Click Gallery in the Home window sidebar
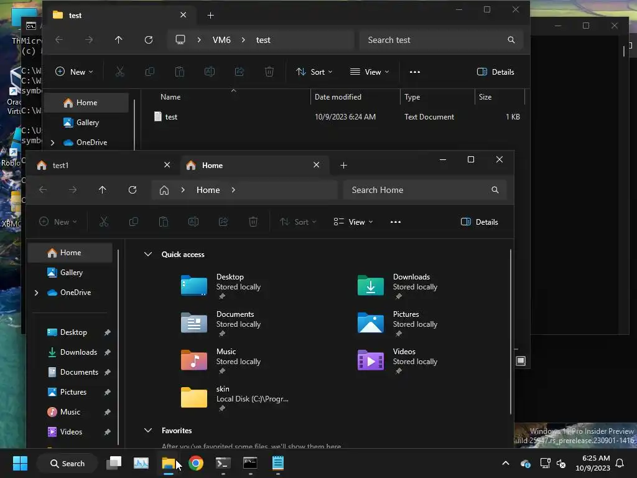 [70, 273]
